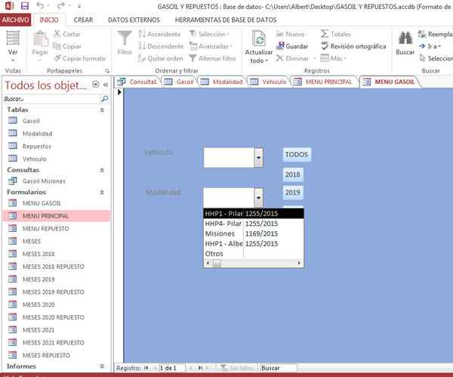Open the Avanzadas filter dropdown

tap(211, 46)
